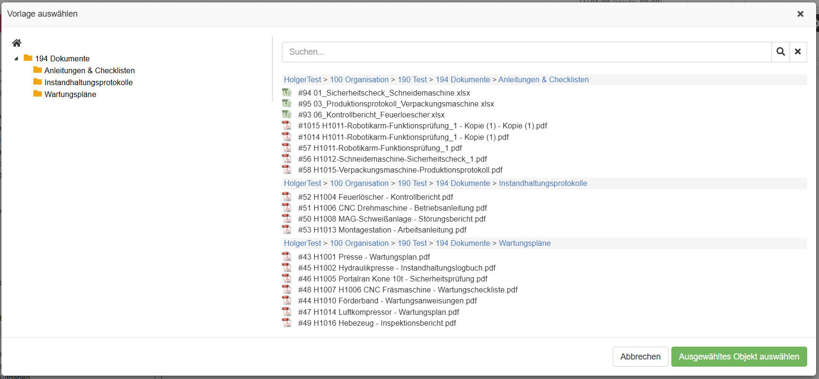The height and width of the screenshot is (379, 819).
Task: Collapse the 194 Dokumente tree node
Action: click(x=16, y=58)
